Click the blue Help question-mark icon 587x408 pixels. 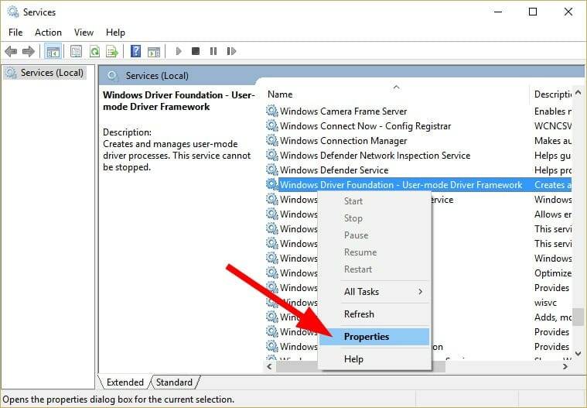click(135, 51)
